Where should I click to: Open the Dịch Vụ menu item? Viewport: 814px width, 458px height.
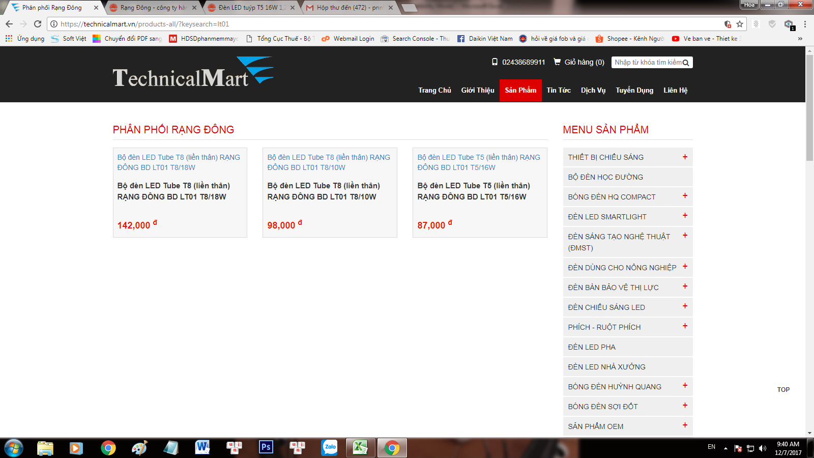coord(593,90)
